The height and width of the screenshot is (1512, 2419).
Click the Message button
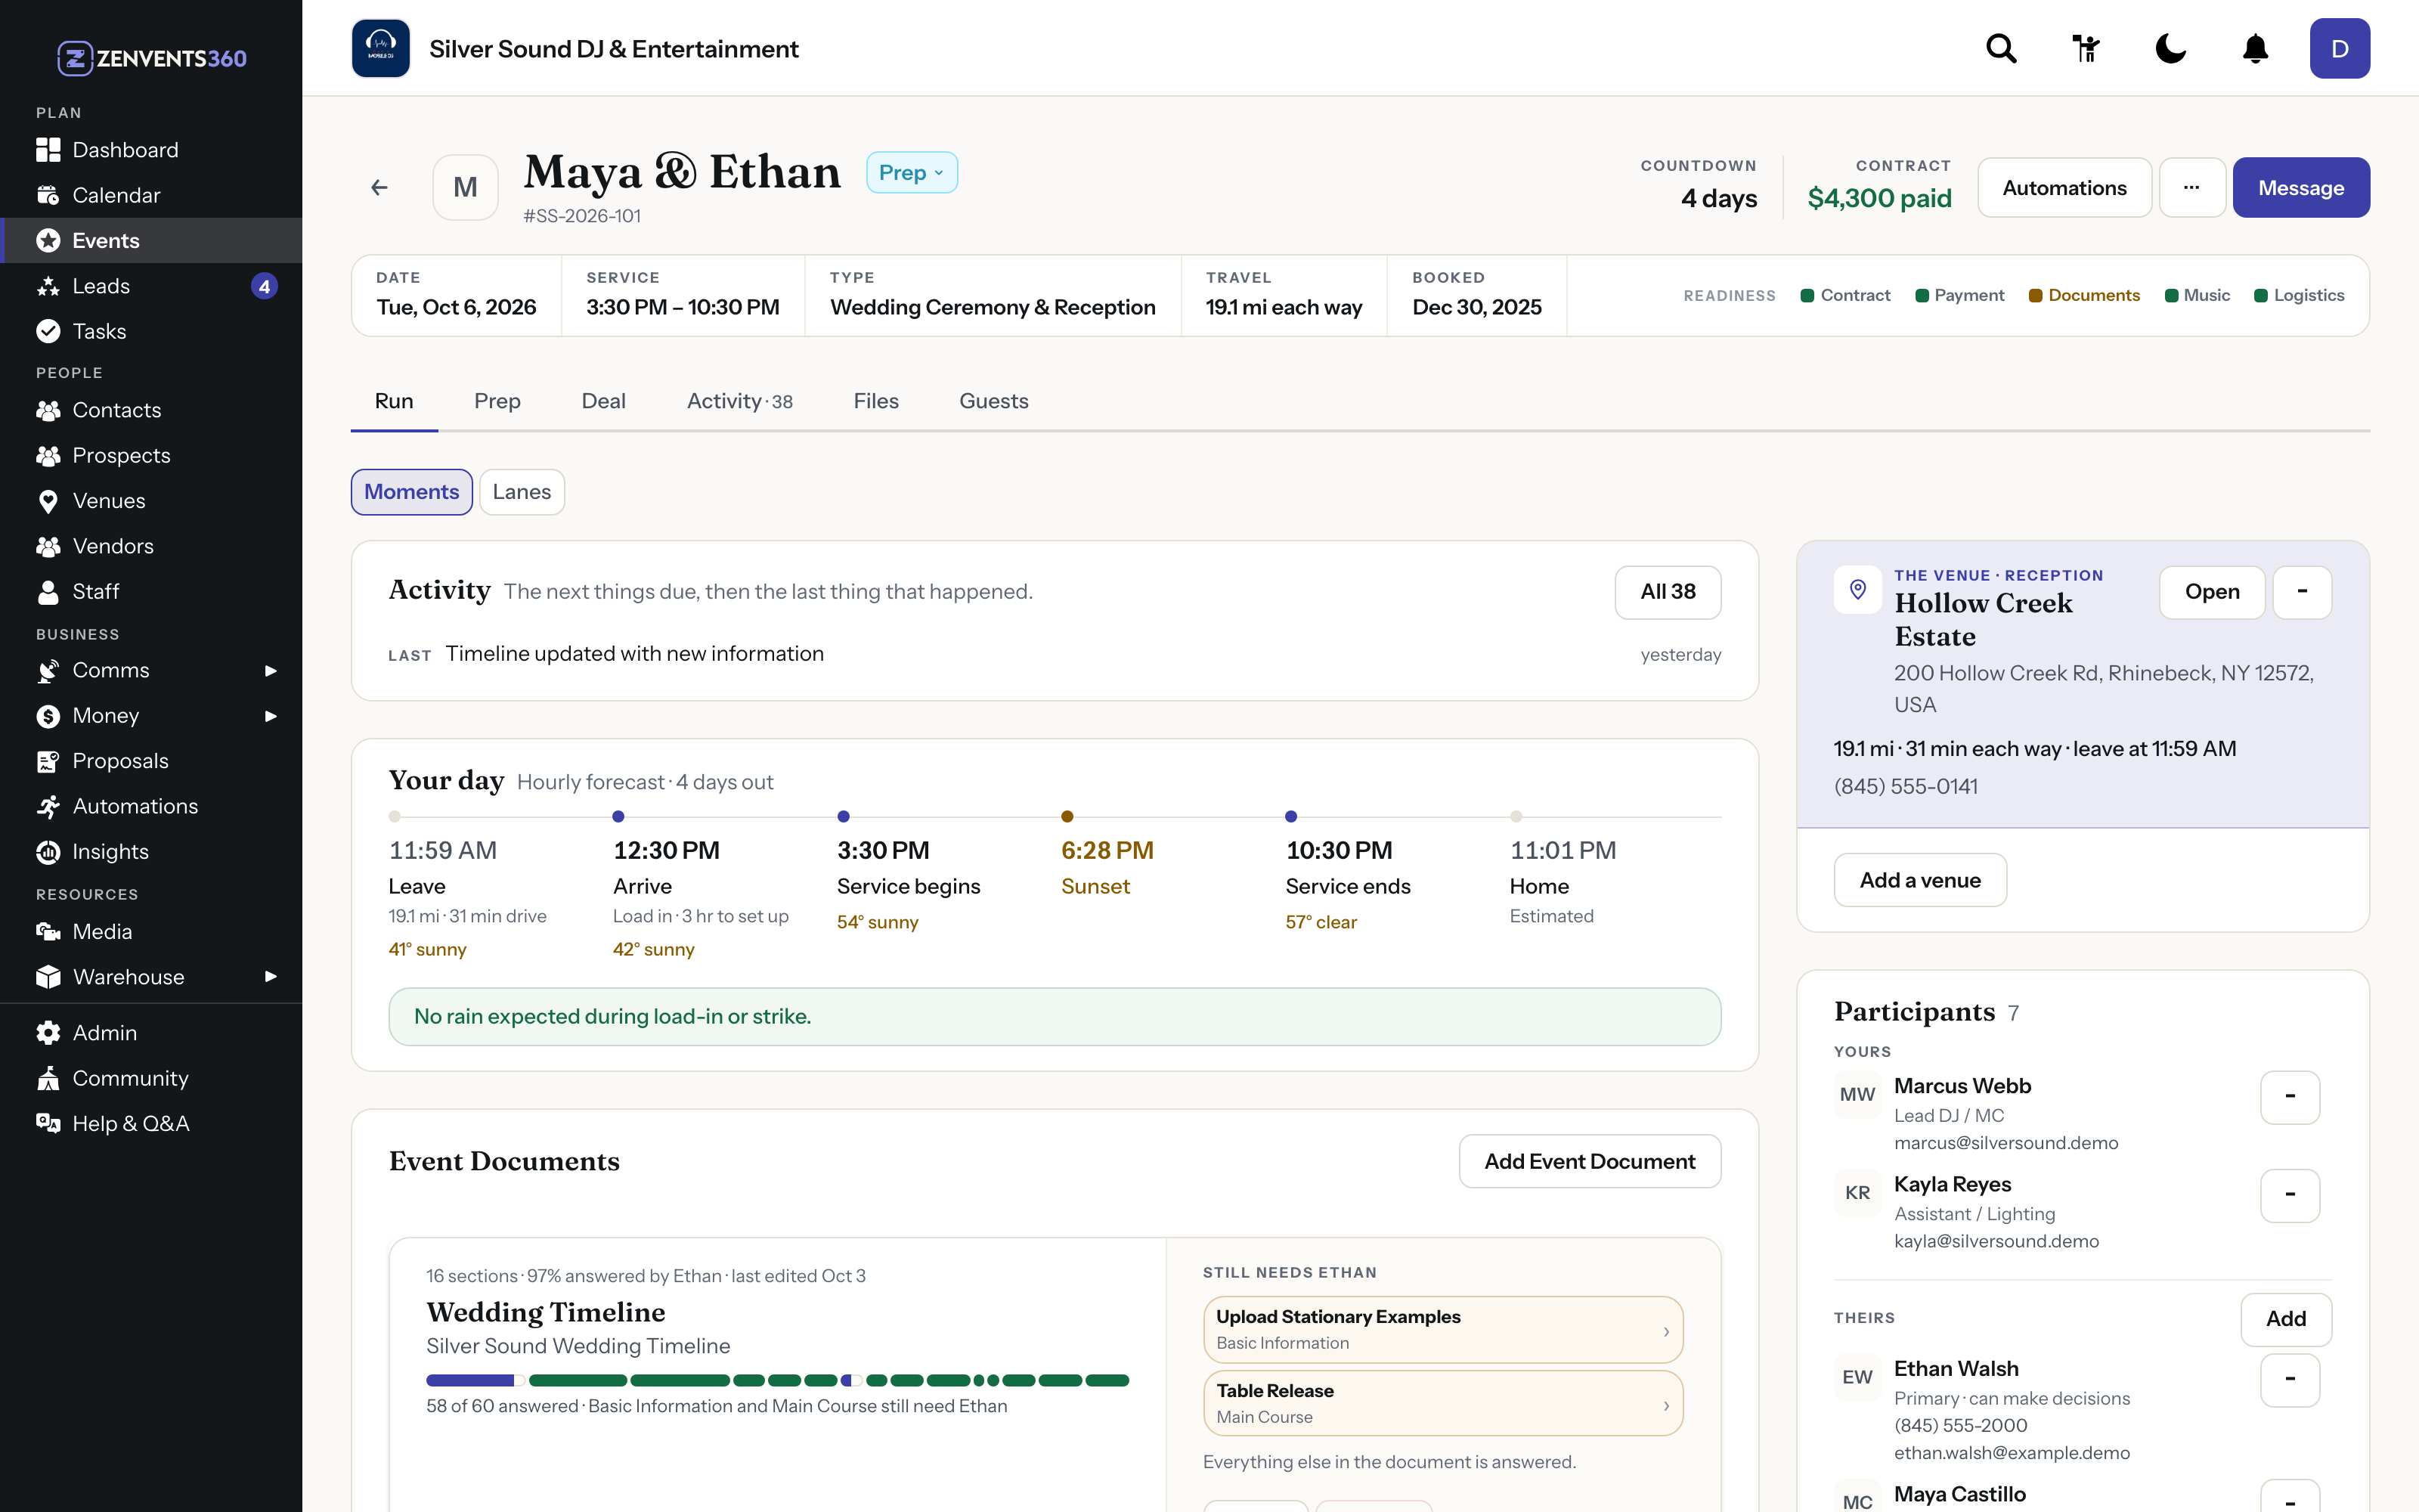coord(2301,187)
